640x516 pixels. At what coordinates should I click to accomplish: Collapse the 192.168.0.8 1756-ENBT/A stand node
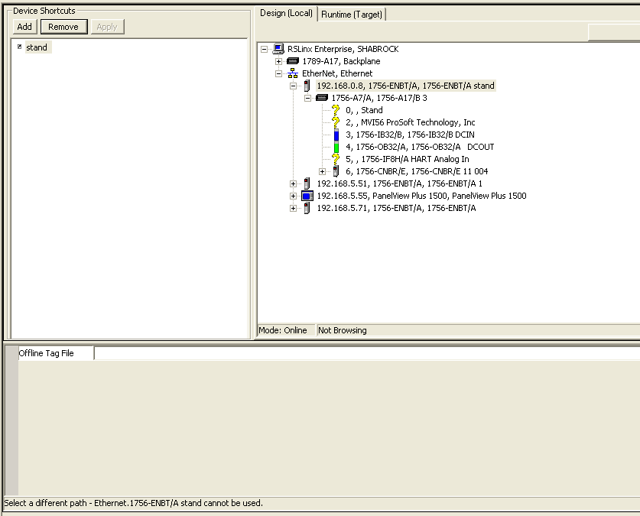(293, 86)
